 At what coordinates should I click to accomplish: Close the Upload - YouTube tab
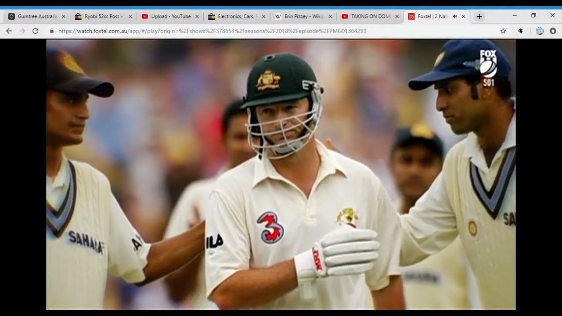[x=197, y=16]
